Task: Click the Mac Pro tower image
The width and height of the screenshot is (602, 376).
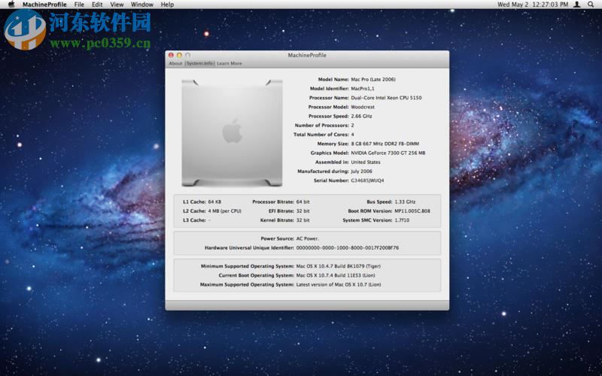Action: (x=232, y=133)
